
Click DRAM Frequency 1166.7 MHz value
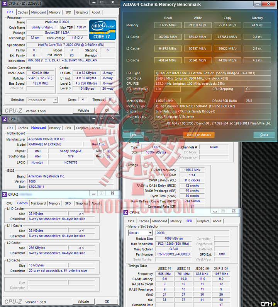click(x=192, y=170)
